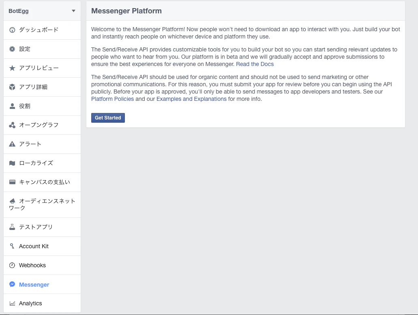Click the flag icon beside ローカライズ
Viewport: 418px width, 315px height.
click(x=12, y=163)
